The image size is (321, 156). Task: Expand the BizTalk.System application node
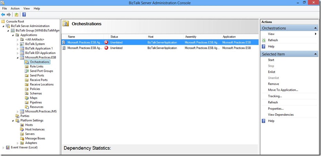click(x=18, y=44)
